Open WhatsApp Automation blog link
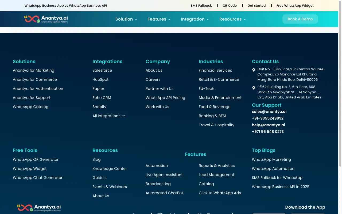Image resolution: width=342 pixels, height=214 pixels. click(273, 169)
